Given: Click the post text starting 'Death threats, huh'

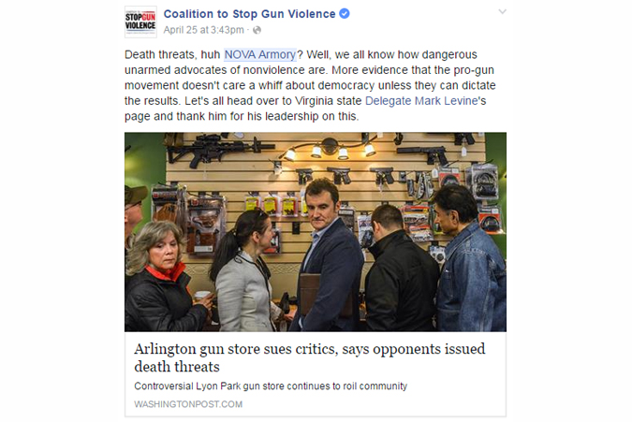Looking at the screenshot, I should [310, 85].
